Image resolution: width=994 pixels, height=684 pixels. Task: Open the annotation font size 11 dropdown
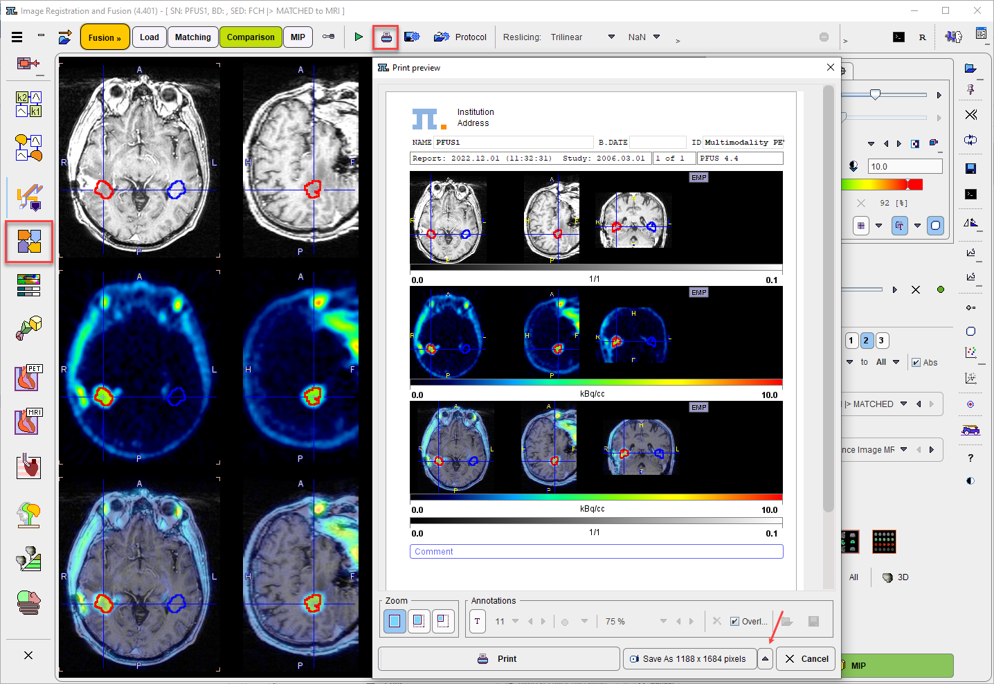pos(515,621)
